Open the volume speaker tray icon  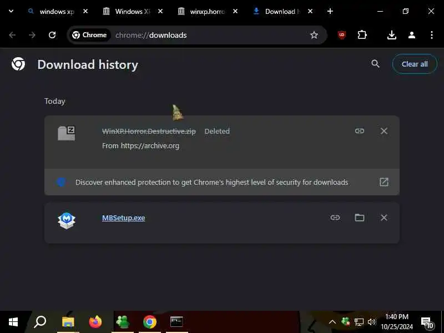pos(372,322)
